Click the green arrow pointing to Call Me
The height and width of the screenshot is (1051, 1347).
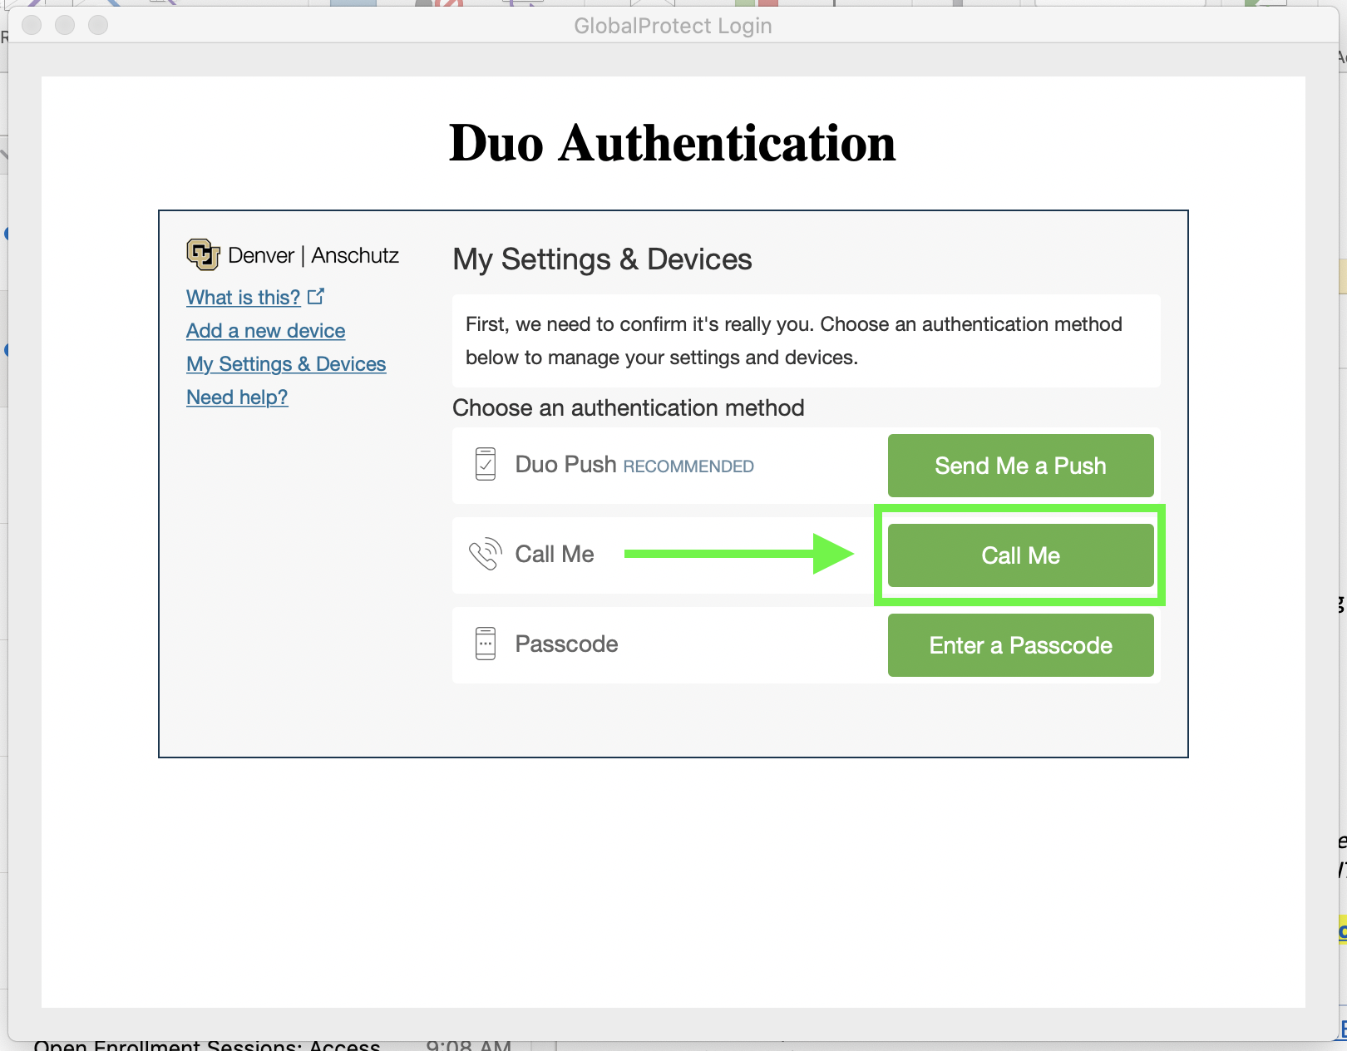[740, 554]
